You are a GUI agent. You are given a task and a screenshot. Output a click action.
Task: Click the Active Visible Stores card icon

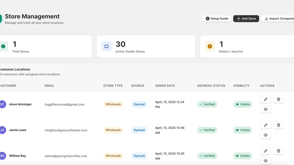107,46
